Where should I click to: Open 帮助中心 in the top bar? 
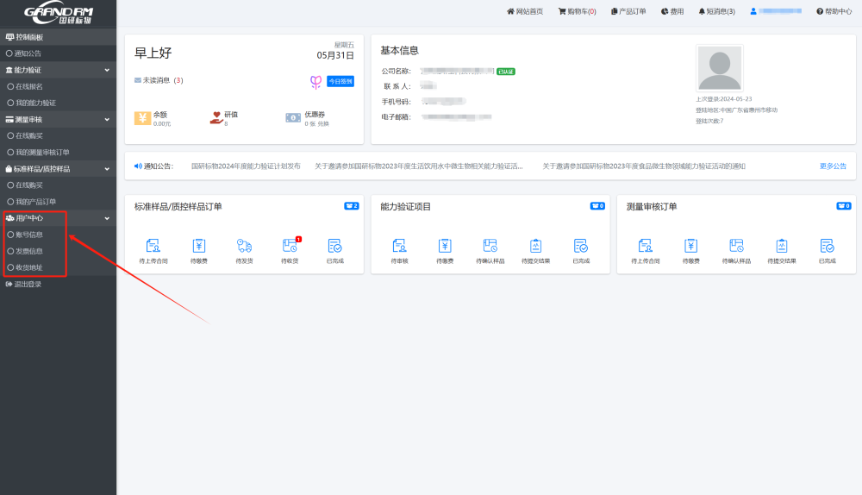click(x=834, y=11)
